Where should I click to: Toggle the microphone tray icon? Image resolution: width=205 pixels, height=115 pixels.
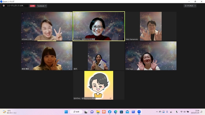(167, 112)
